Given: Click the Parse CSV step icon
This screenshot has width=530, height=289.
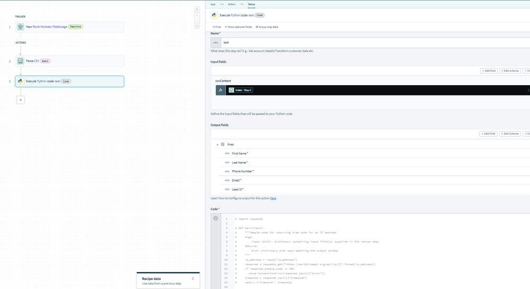Looking at the screenshot, I should tap(21, 61).
